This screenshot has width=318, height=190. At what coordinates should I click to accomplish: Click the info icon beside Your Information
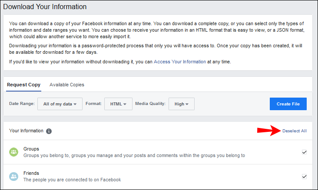[x=49, y=131]
